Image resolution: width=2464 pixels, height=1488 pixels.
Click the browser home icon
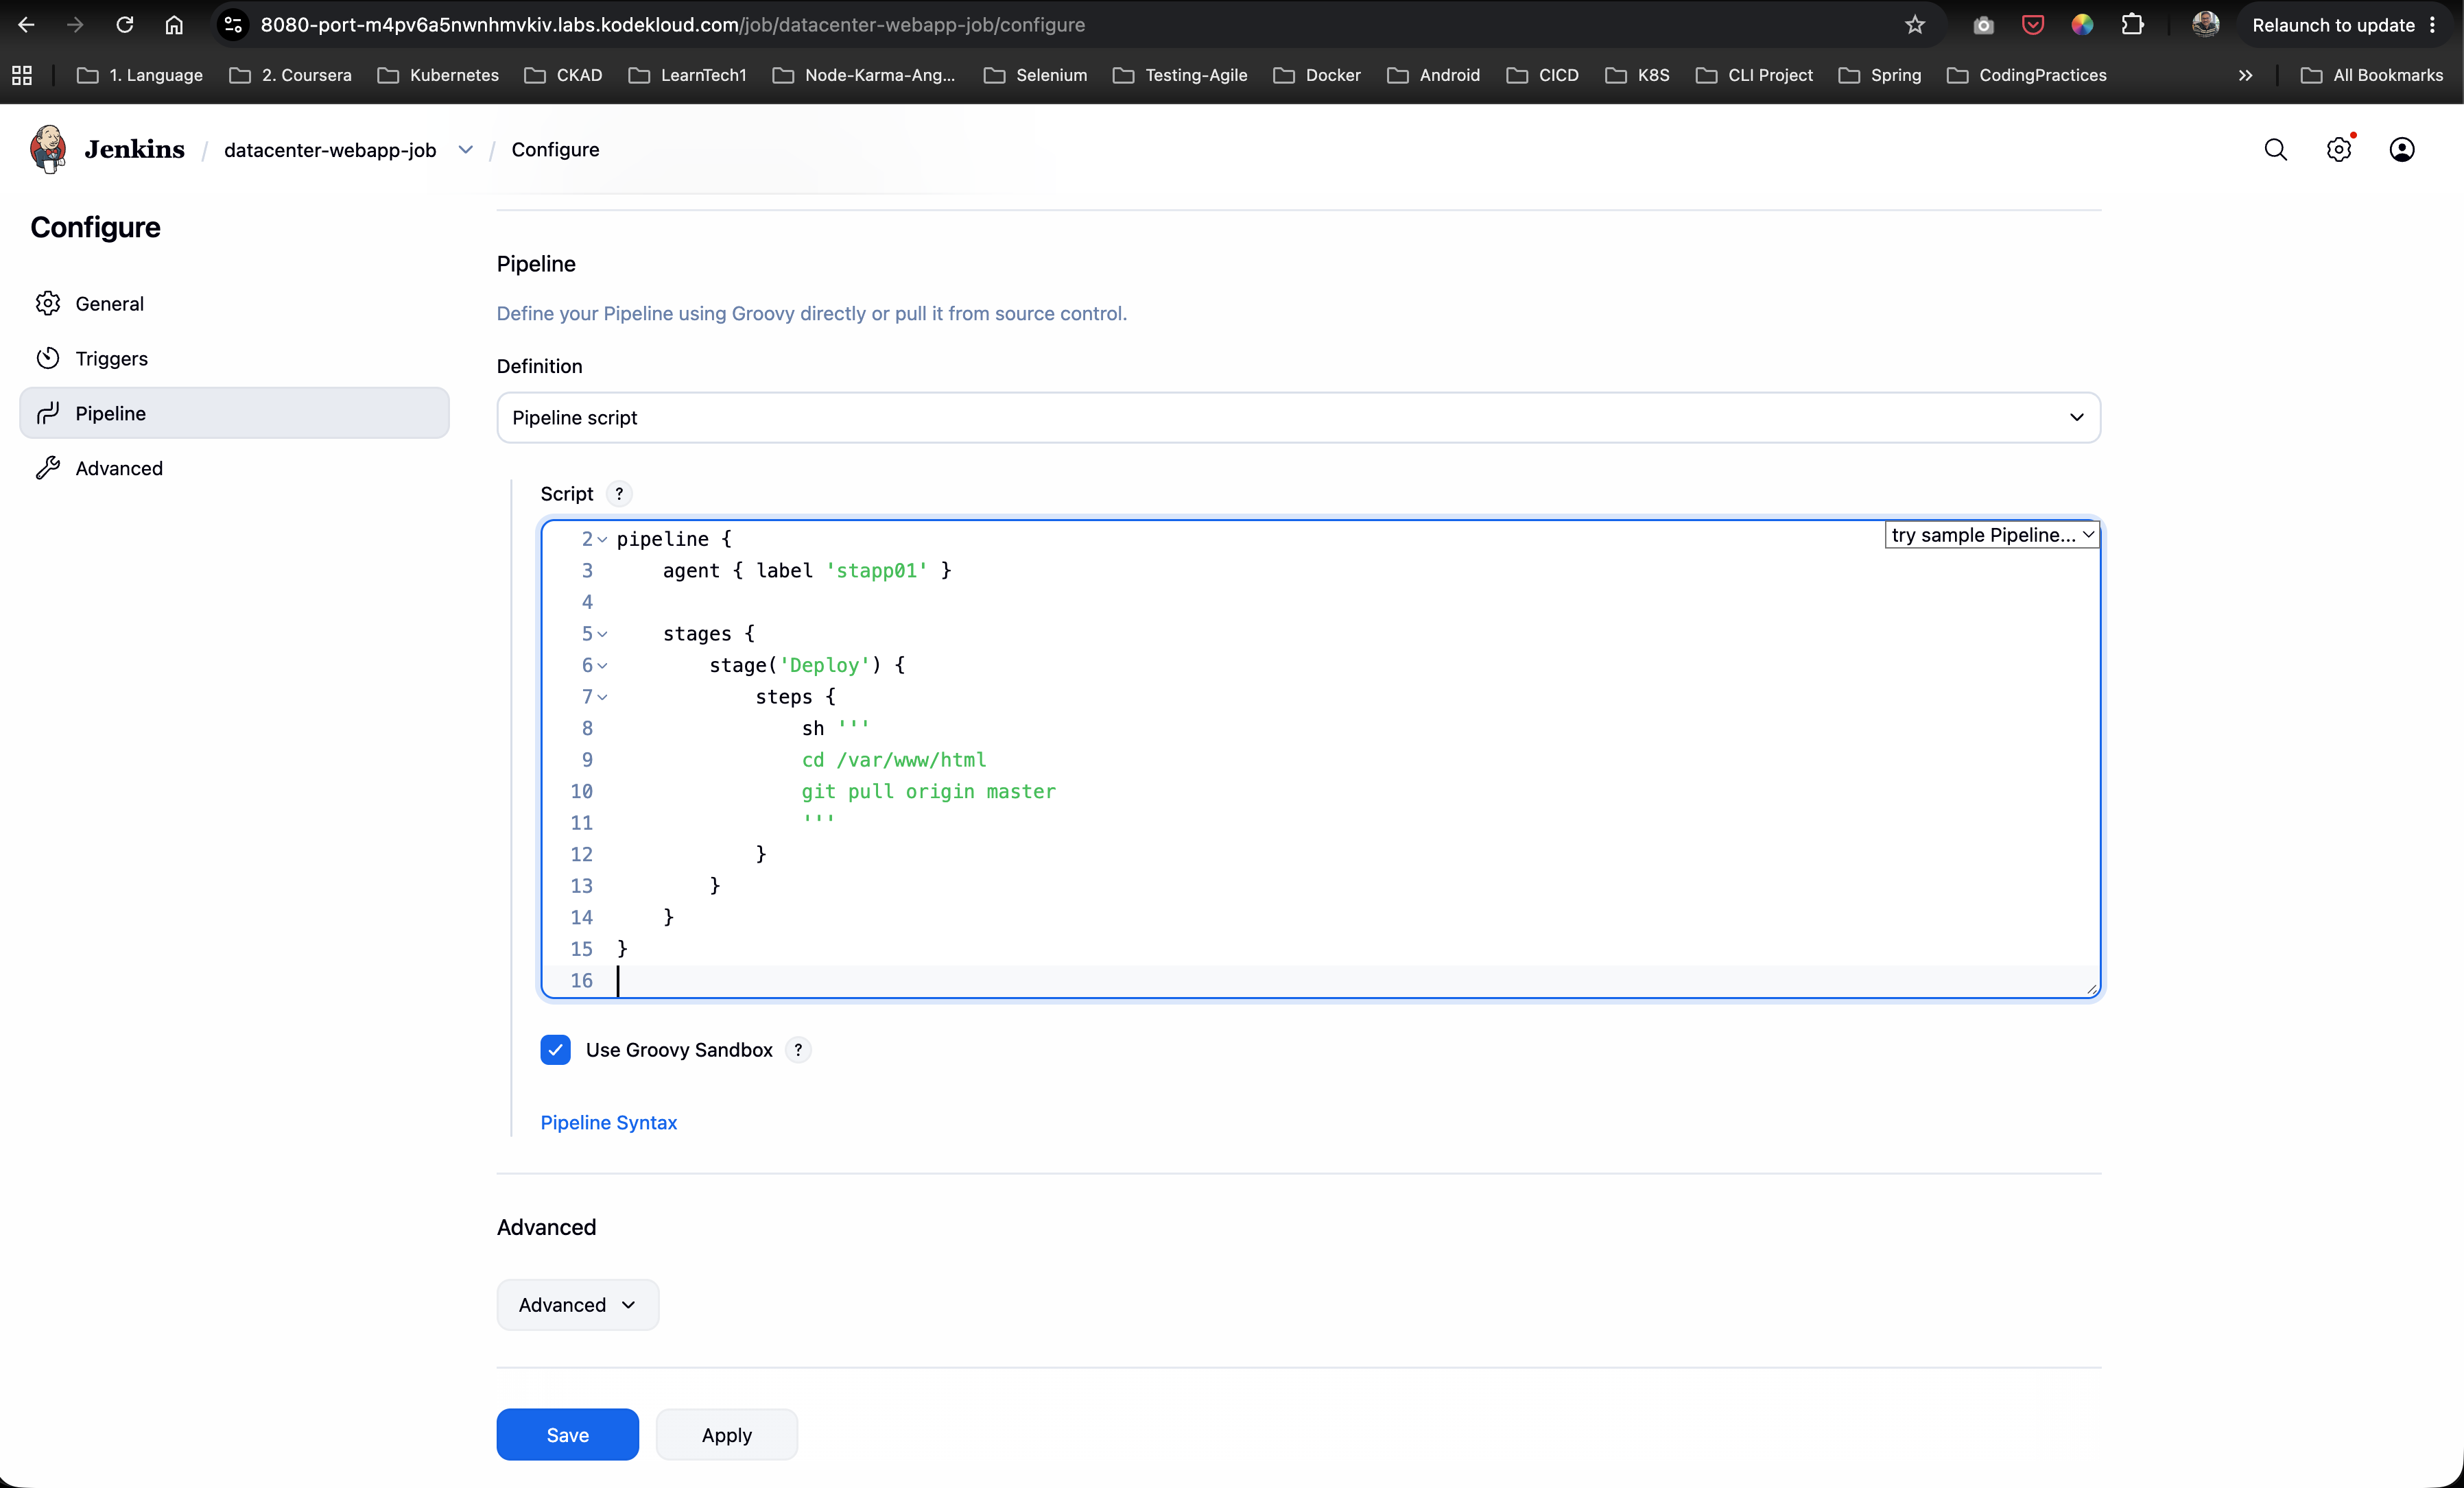[x=174, y=25]
